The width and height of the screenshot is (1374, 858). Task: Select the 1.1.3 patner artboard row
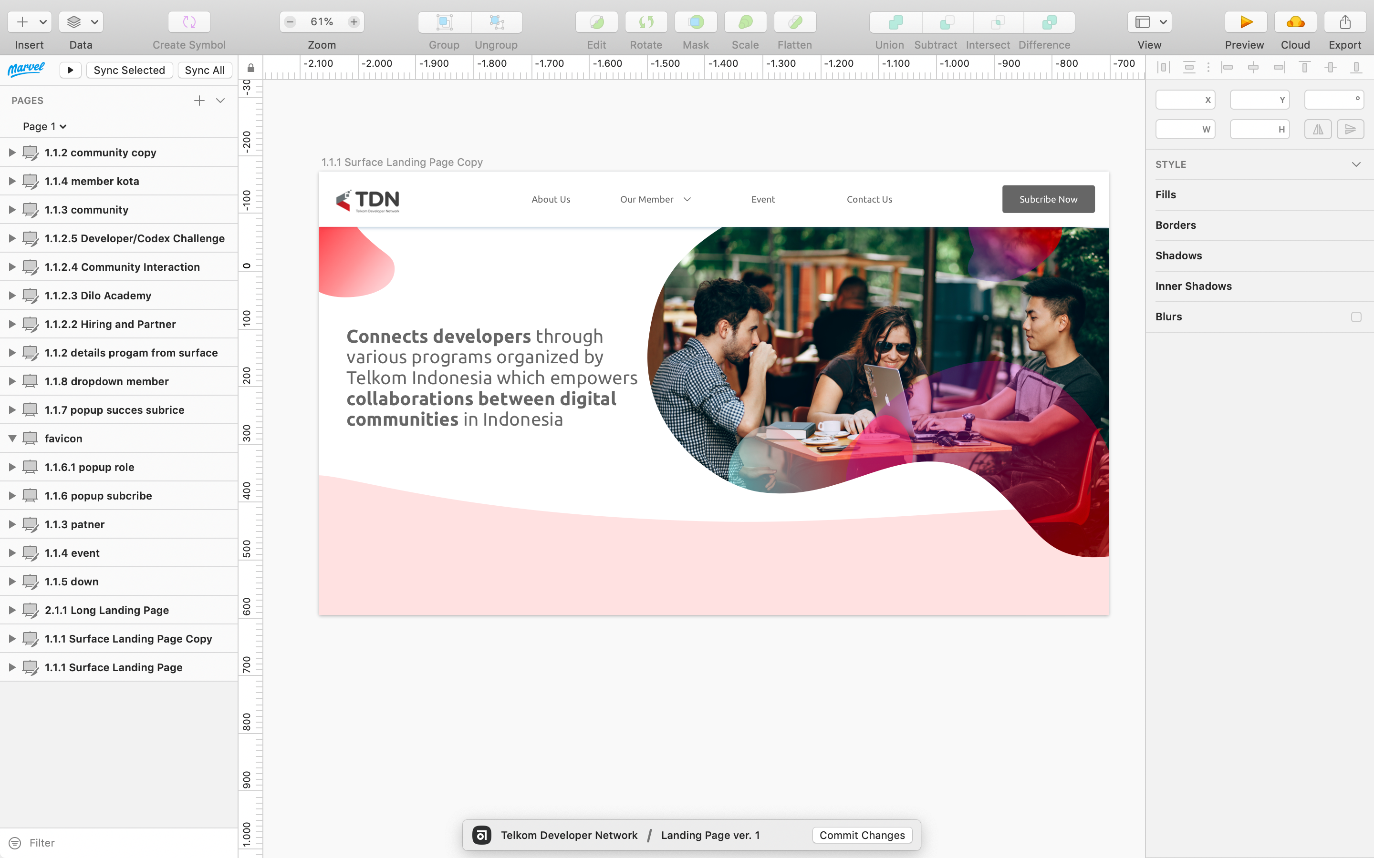tap(119, 524)
